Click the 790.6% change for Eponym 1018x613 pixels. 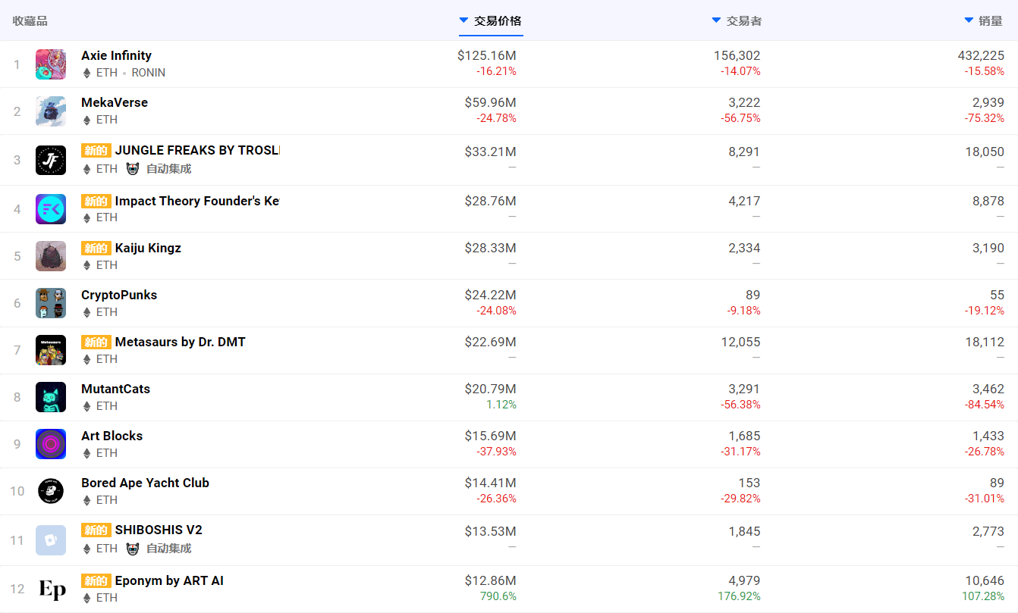coord(498,596)
